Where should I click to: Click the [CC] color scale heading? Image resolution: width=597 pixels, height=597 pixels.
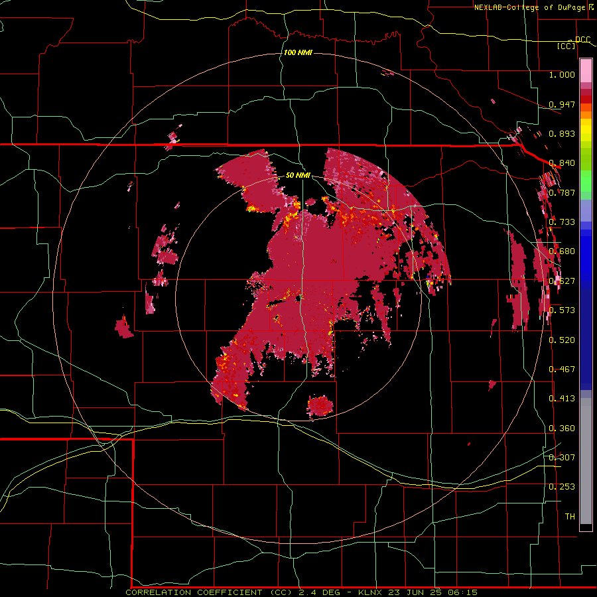click(566, 46)
